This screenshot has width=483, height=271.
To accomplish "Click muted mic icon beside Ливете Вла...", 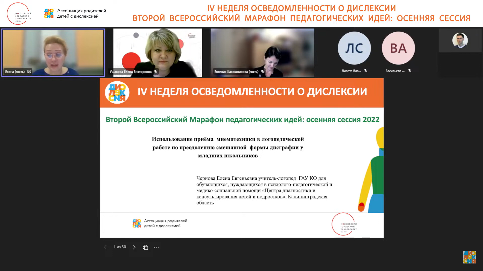I will click(366, 71).
